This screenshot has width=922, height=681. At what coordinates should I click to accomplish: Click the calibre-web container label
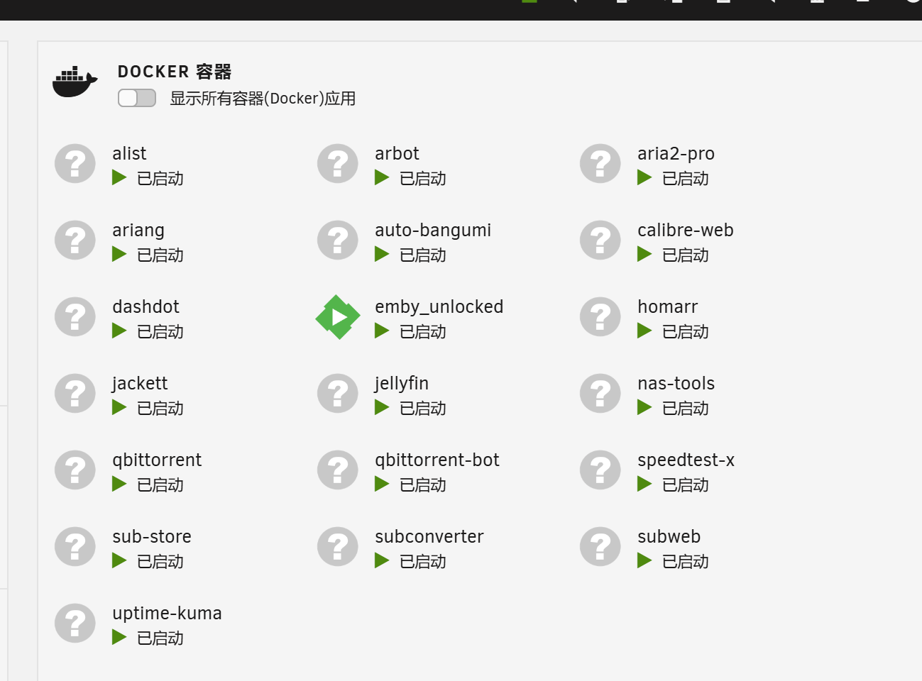coord(686,231)
